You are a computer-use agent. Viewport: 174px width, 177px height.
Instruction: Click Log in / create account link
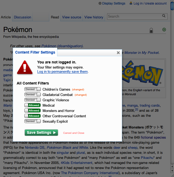tap(150, 3)
